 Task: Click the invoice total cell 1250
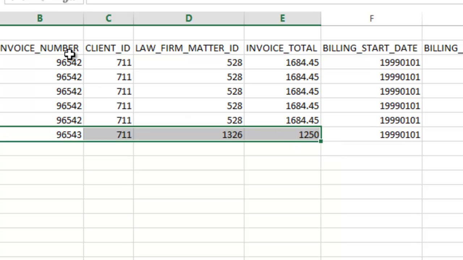point(283,135)
